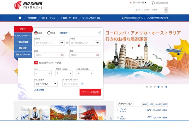Click the headset phone support icon
The image size is (189, 121).
[153, 3]
